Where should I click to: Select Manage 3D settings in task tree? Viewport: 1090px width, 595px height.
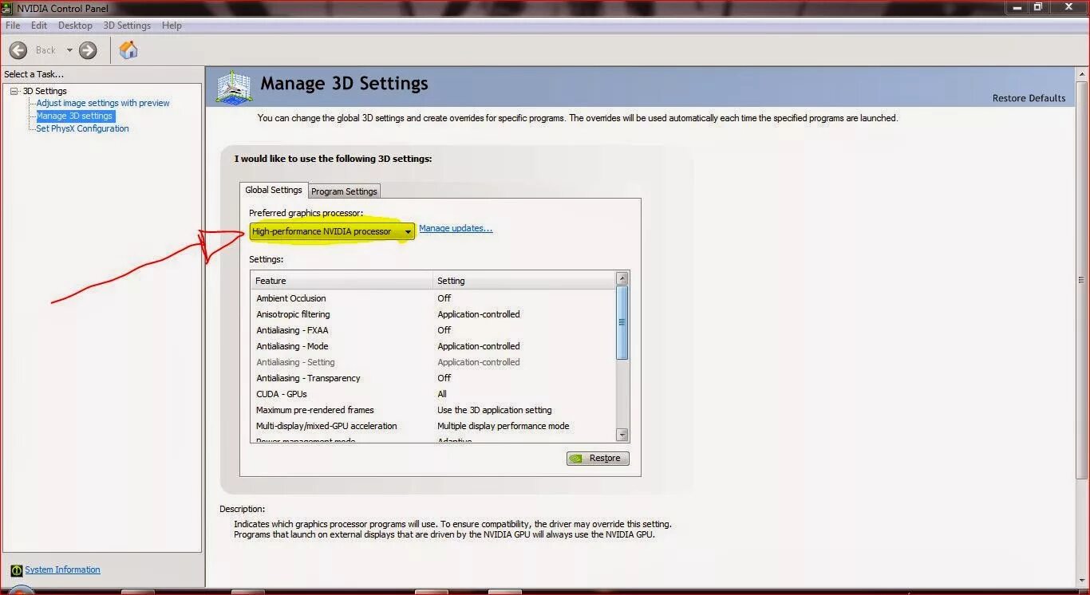coord(74,116)
